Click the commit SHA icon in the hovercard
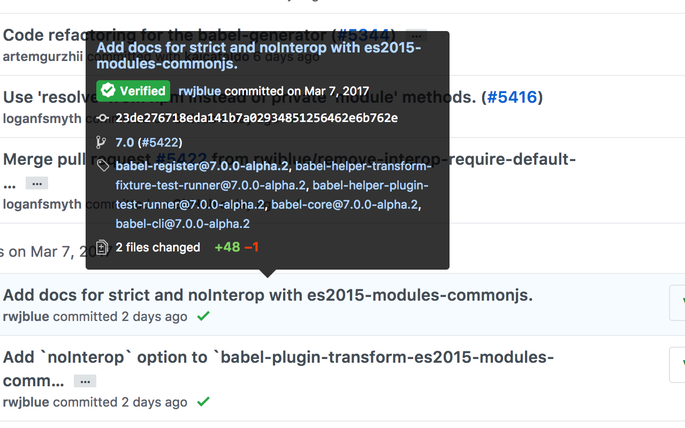685x428 pixels. coord(102,118)
